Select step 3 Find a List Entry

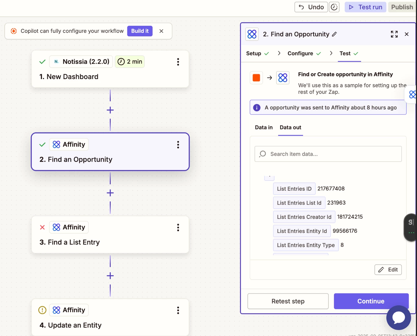tap(110, 235)
